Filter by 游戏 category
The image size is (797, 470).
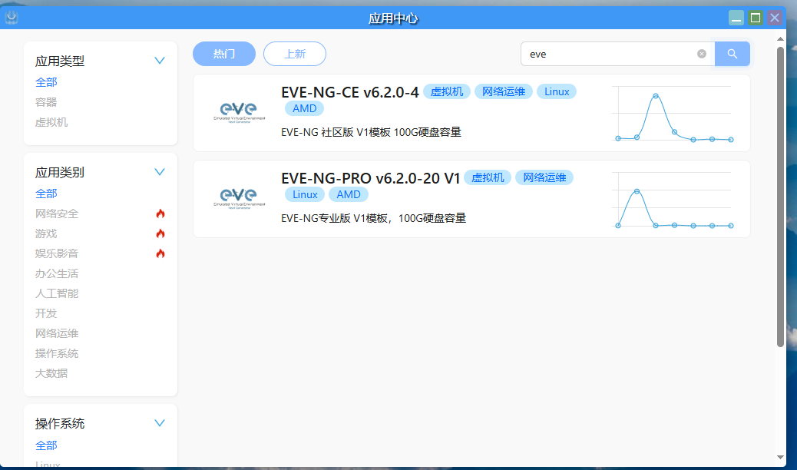(x=46, y=233)
